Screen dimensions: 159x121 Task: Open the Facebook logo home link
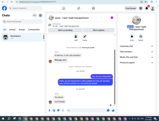(x=4, y=8)
